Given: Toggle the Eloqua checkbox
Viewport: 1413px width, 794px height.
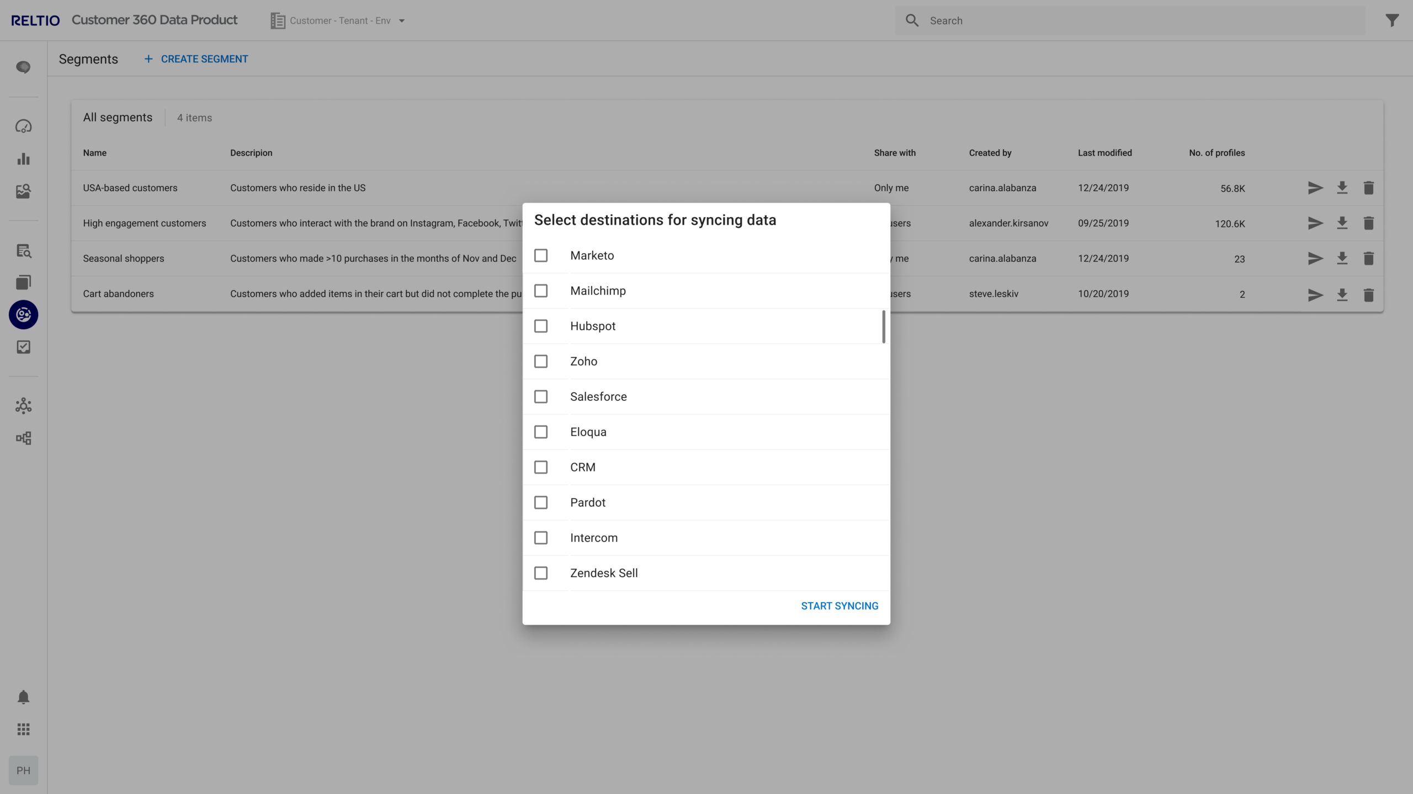Looking at the screenshot, I should pyautogui.click(x=541, y=432).
